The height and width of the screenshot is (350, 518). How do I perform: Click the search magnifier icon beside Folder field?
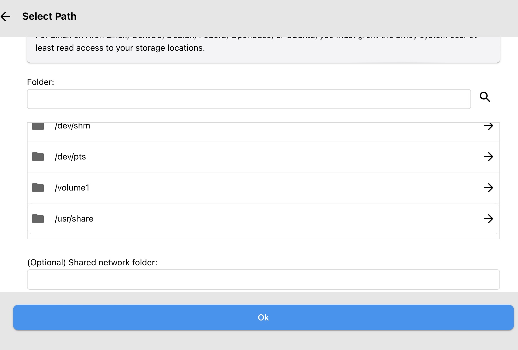point(485,97)
